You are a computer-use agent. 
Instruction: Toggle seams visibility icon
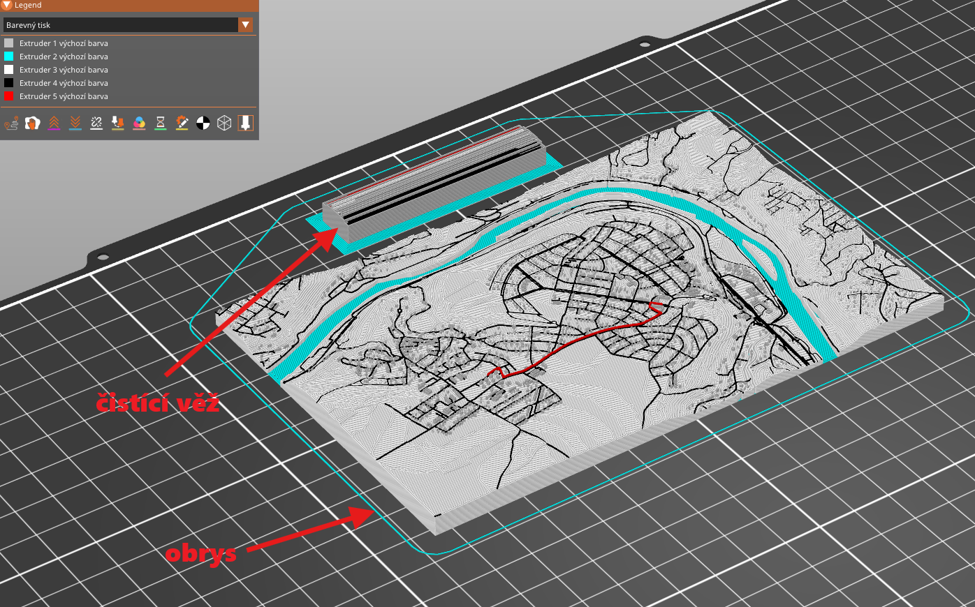click(x=96, y=123)
